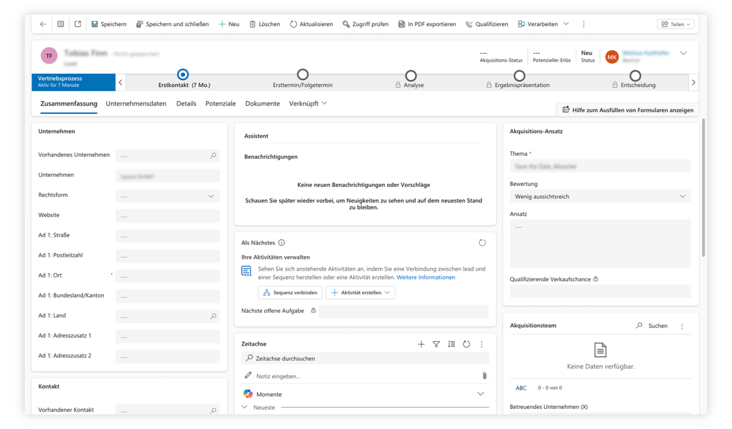Create new record with Neu
The image size is (732, 429).
point(229,24)
